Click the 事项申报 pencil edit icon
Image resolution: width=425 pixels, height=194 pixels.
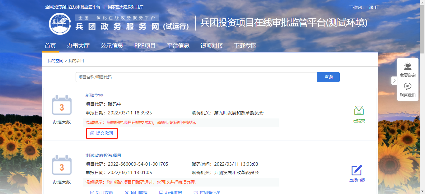(x=357, y=170)
